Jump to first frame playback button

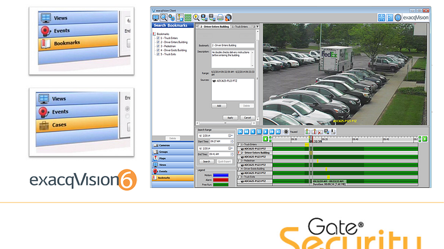click(x=240, y=131)
